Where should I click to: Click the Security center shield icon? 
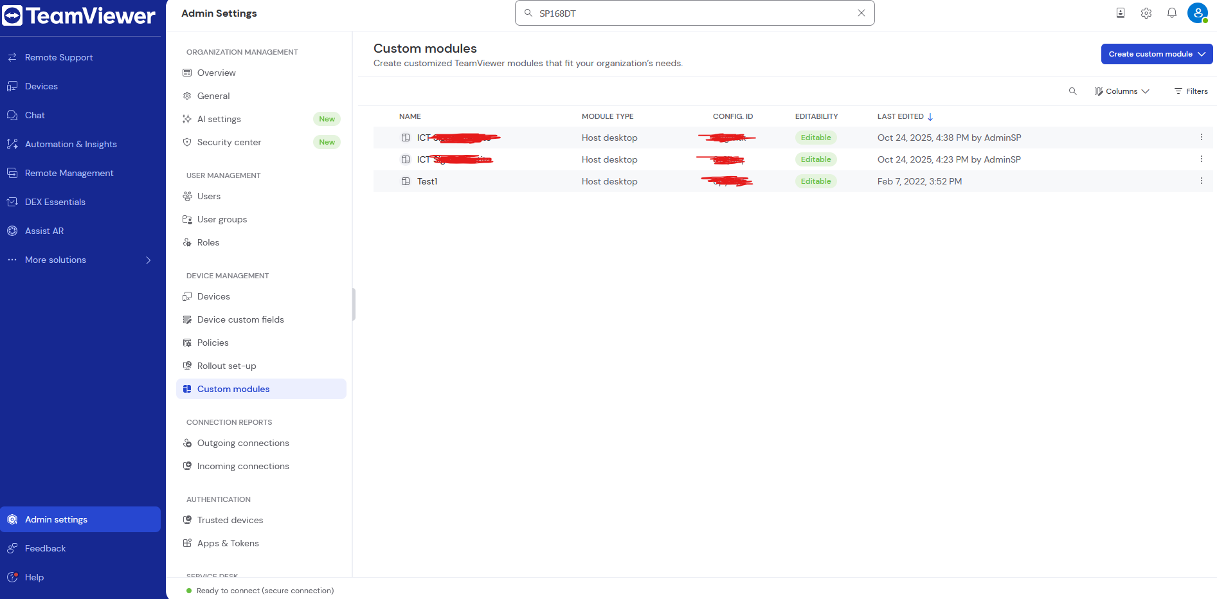(187, 142)
